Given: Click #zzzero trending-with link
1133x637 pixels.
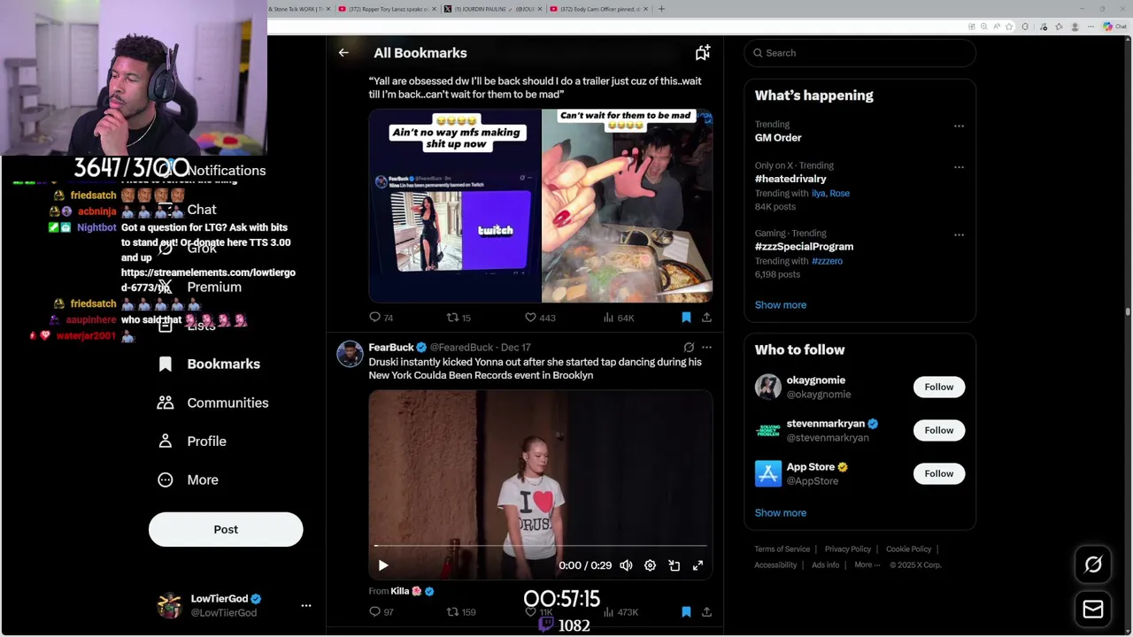Looking at the screenshot, I should click(827, 261).
